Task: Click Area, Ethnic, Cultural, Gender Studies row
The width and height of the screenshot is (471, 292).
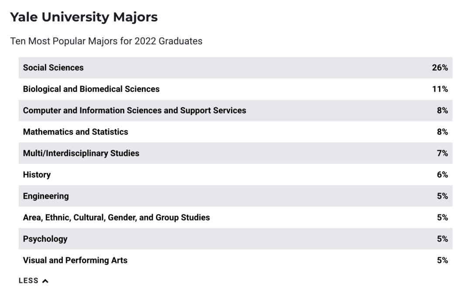Action: tap(235, 217)
